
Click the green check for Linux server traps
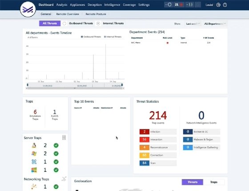[56, 145]
